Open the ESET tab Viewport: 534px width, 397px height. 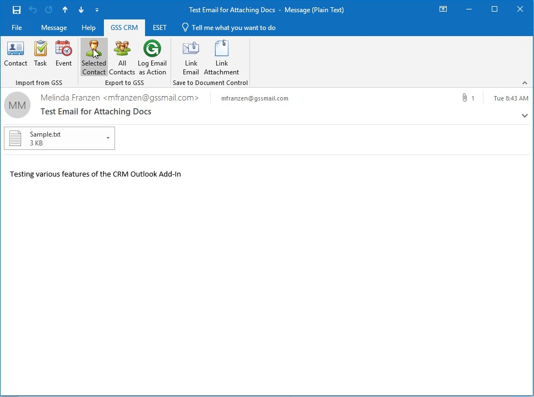(159, 28)
